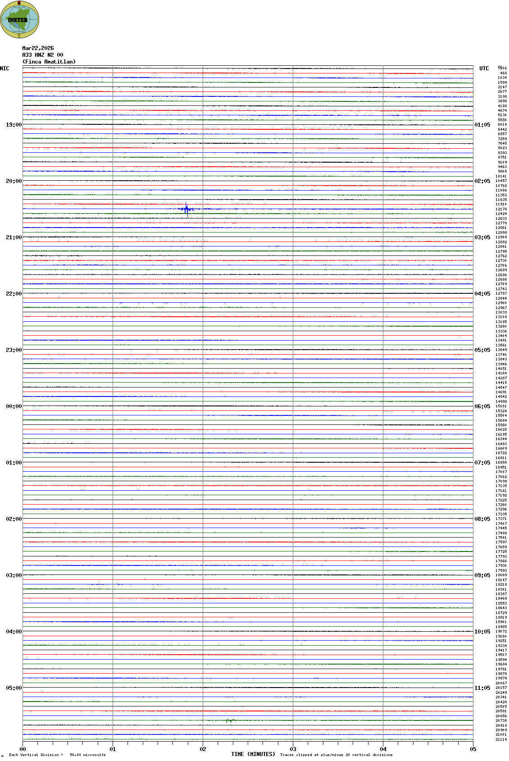Click the Finca Amatitlan station name
The height and width of the screenshot is (761, 509).
click(x=49, y=62)
